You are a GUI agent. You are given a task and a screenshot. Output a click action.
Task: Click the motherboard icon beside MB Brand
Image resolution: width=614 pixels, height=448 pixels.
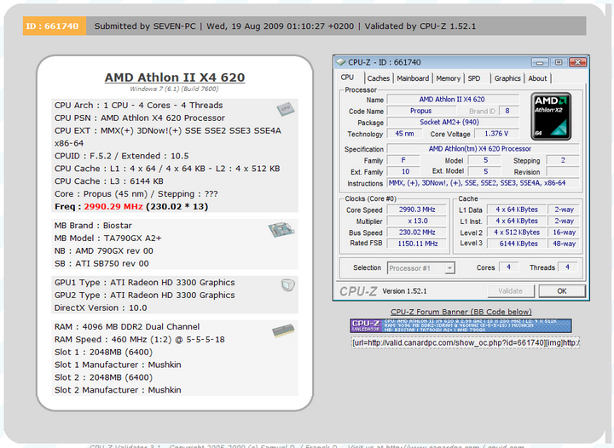pyautogui.click(x=281, y=229)
